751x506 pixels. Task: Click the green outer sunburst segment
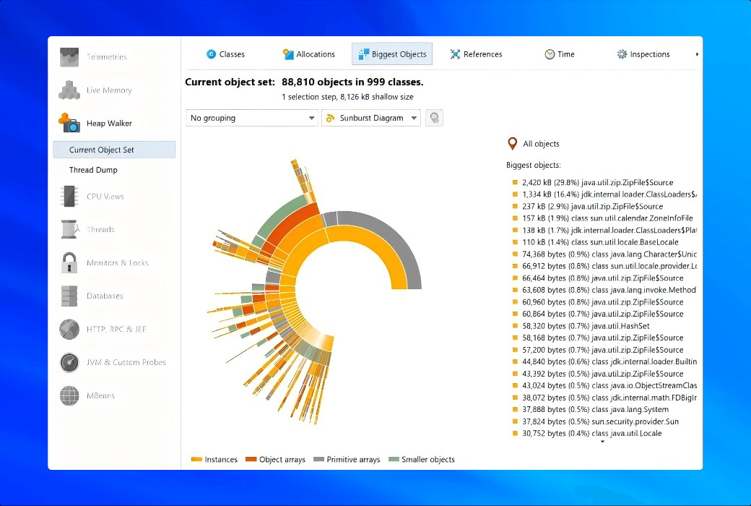tap(279, 213)
